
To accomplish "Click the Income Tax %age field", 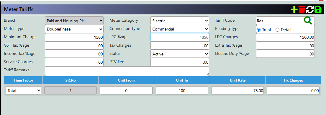I will click(74, 54).
